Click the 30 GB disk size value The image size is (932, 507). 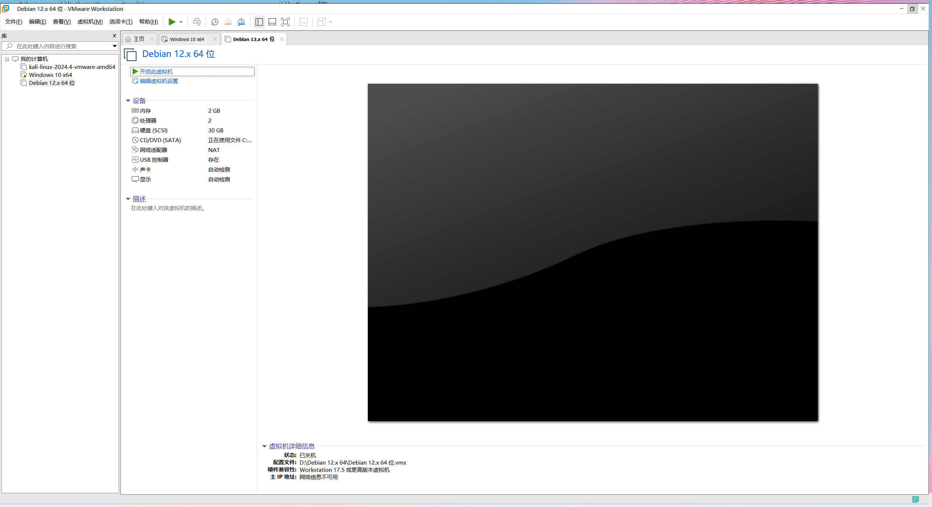(x=216, y=130)
